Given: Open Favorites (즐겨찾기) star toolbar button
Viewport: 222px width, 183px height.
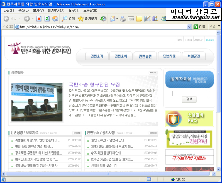Looking at the screenshot, I should pyautogui.click(x=87, y=19).
